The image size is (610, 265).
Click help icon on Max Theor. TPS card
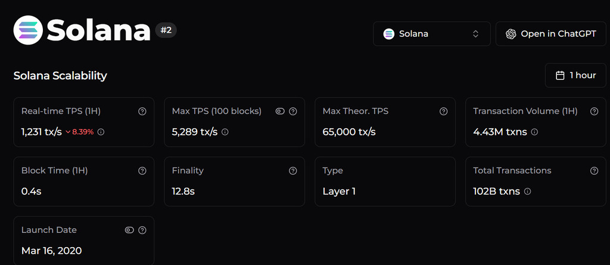click(443, 111)
